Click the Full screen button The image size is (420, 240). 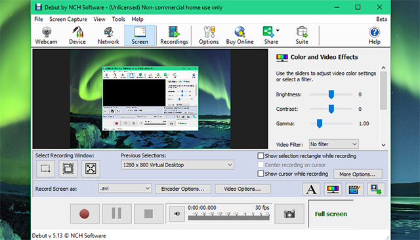pyautogui.click(x=331, y=214)
